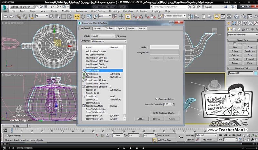The image size is (258, 150).
Task: Click the Mirror tool icon
Action: tap(190, 16)
